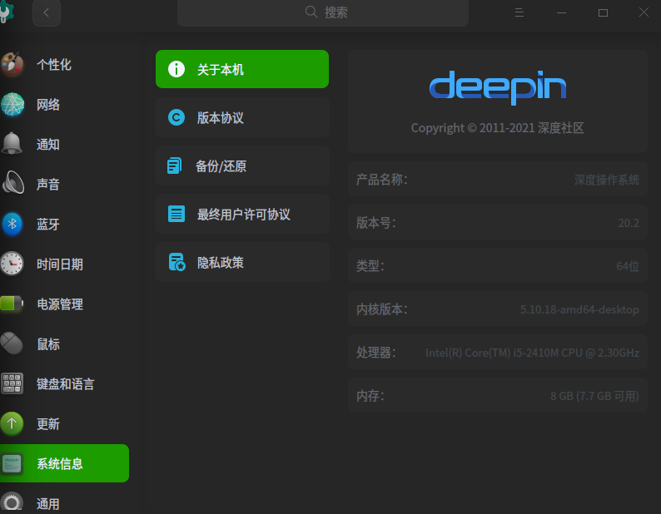The image size is (661, 514).
Task: Open the Mouse icon in sidebar
Action: tap(12, 343)
